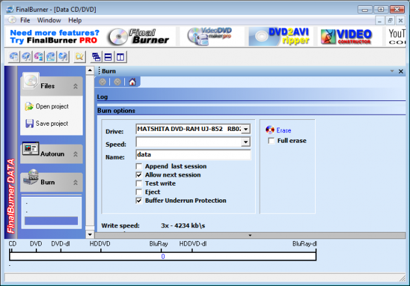Tick the Full erase checkbox
This screenshot has height=286, width=410.
(271, 141)
